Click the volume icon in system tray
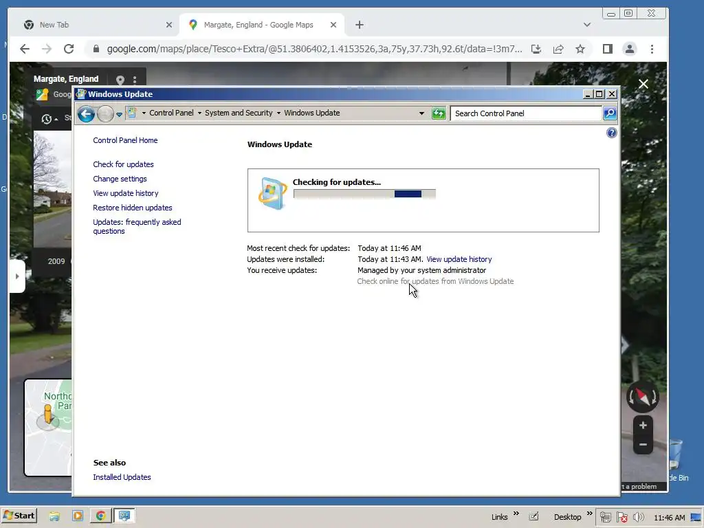 pyautogui.click(x=638, y=518)
